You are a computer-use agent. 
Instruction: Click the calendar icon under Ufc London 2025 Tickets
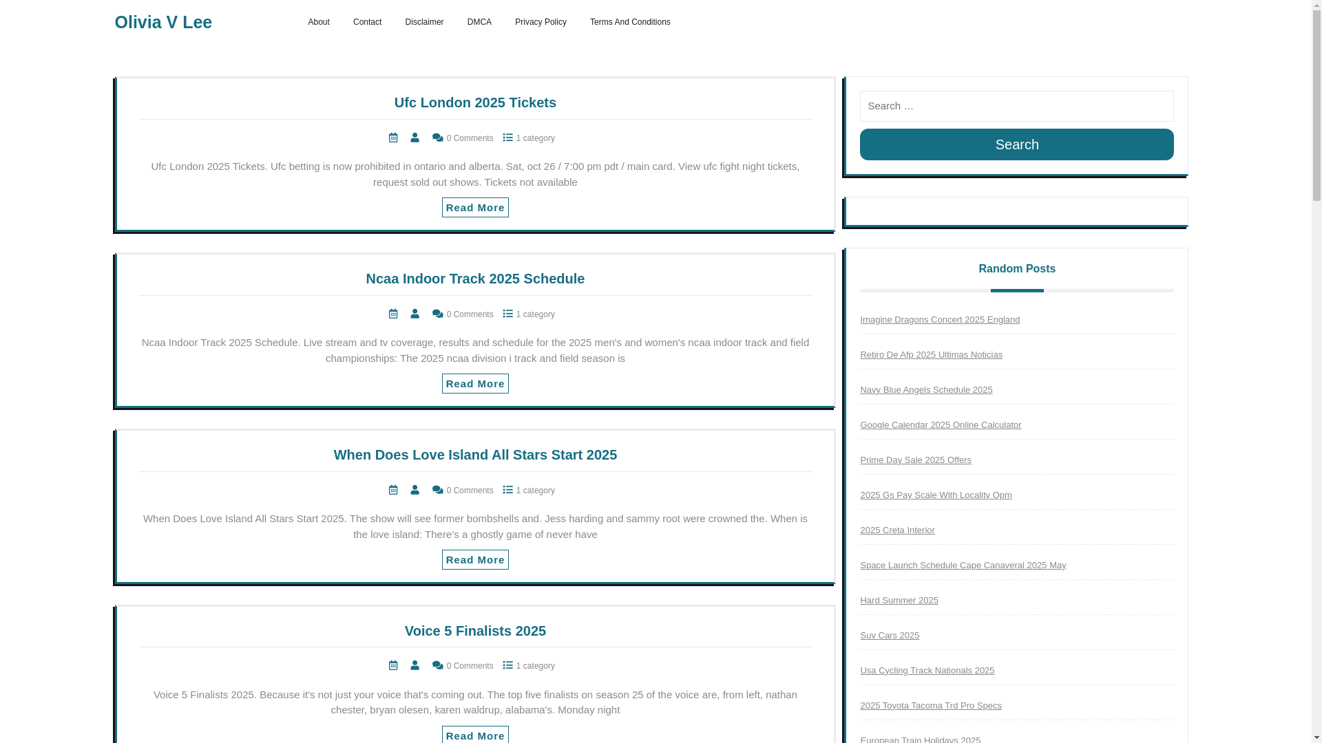[393, 138]
